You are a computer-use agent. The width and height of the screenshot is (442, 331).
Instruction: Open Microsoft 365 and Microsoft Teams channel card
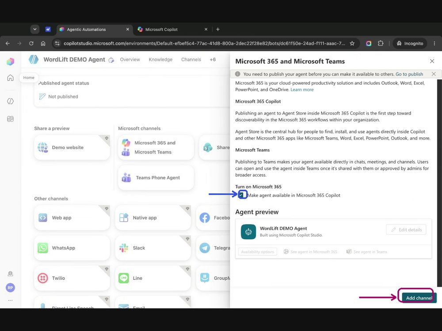click(x=156, y=147)
